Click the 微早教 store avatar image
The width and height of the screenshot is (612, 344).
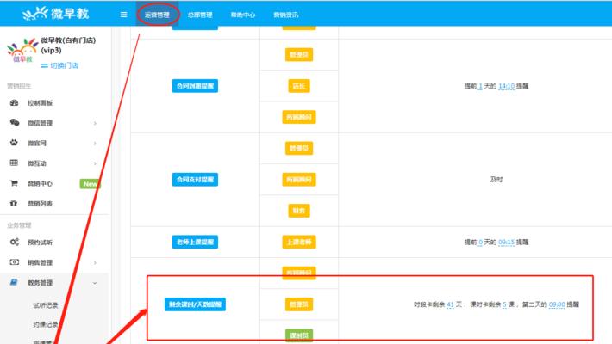tap(22, 50)
